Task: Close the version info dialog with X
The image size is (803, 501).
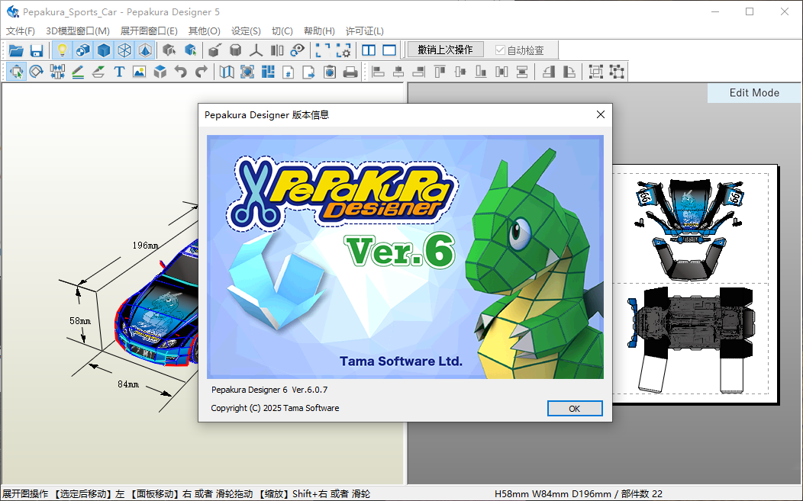Action: coord(601,114)
